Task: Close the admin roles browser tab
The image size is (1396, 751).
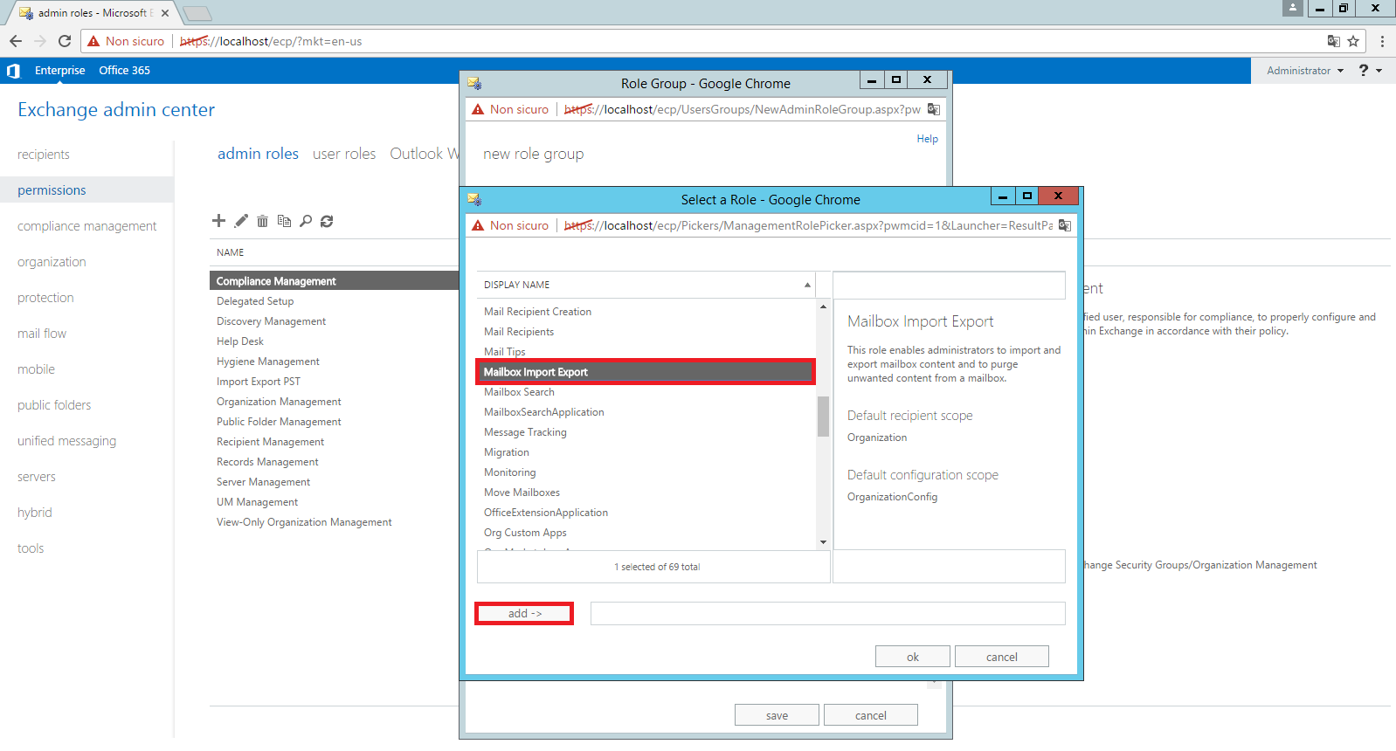Action: (x=165, y=13)
